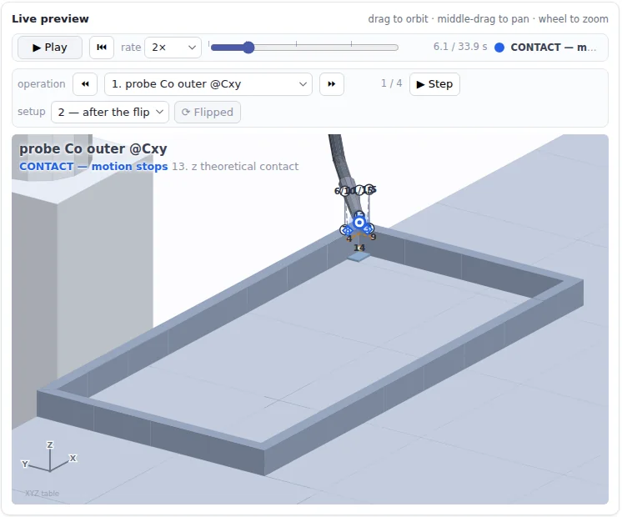Go to the previous operation
Viewport: 622px width, 517px height.
coord(85,84)
